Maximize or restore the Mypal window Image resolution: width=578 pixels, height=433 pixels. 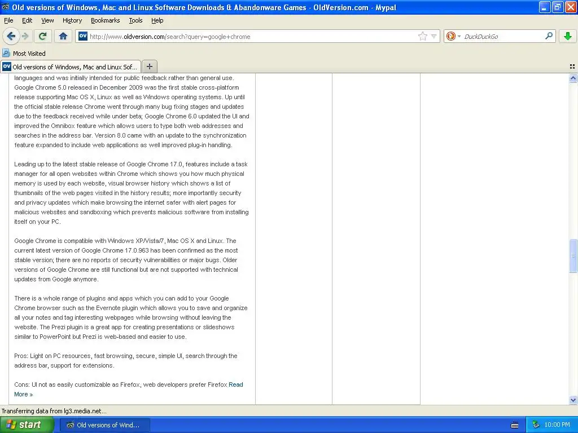pos(558,7)
